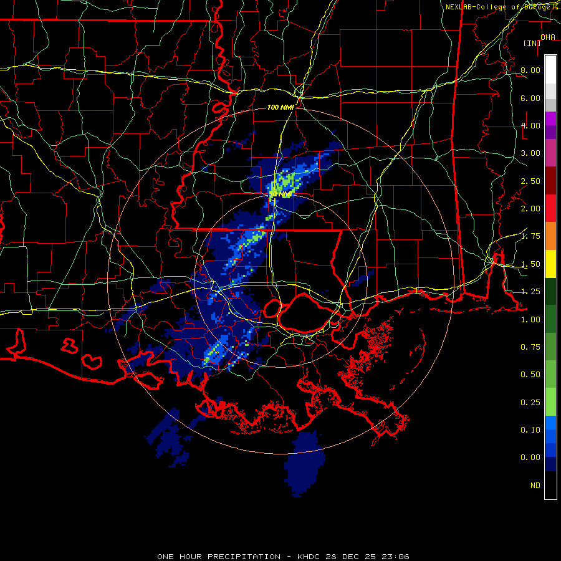The image size is (561, 561).
Task: Select the 2.50 legend value
Action: pyautogui.click(x=530, y=181)
